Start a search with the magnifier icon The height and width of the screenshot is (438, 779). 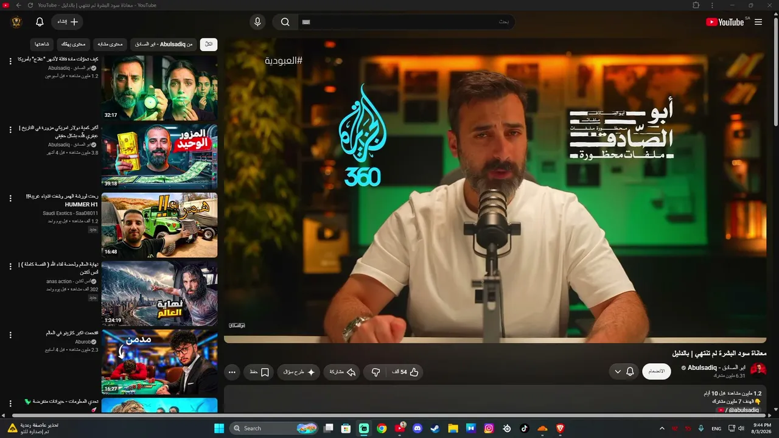tap(285, 22)
